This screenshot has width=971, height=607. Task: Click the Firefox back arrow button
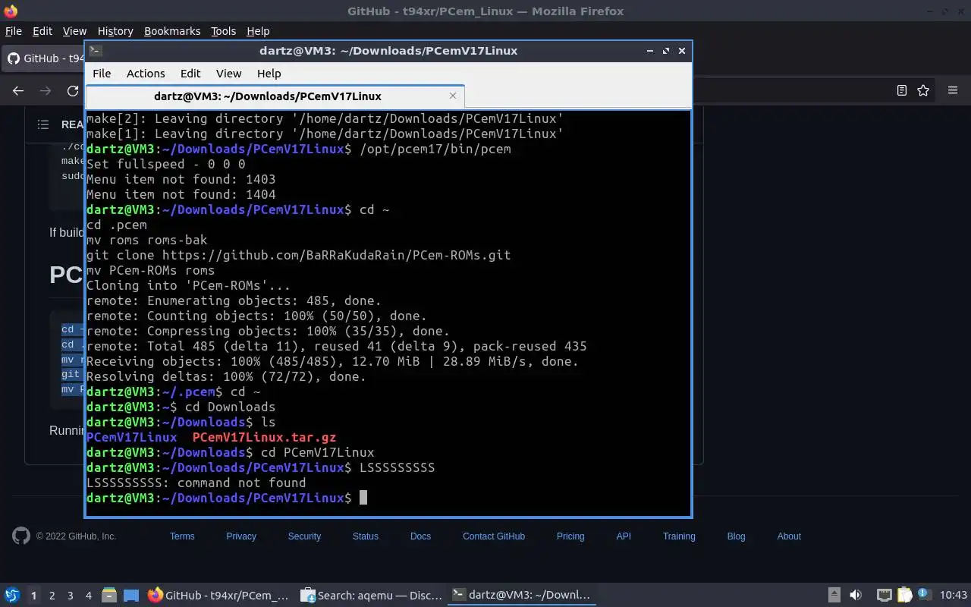tap(18, 90)
